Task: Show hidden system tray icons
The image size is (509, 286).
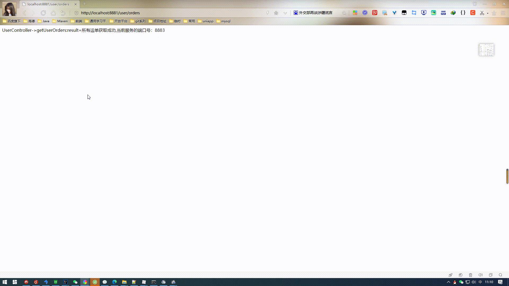Action: tap(449, 282)
